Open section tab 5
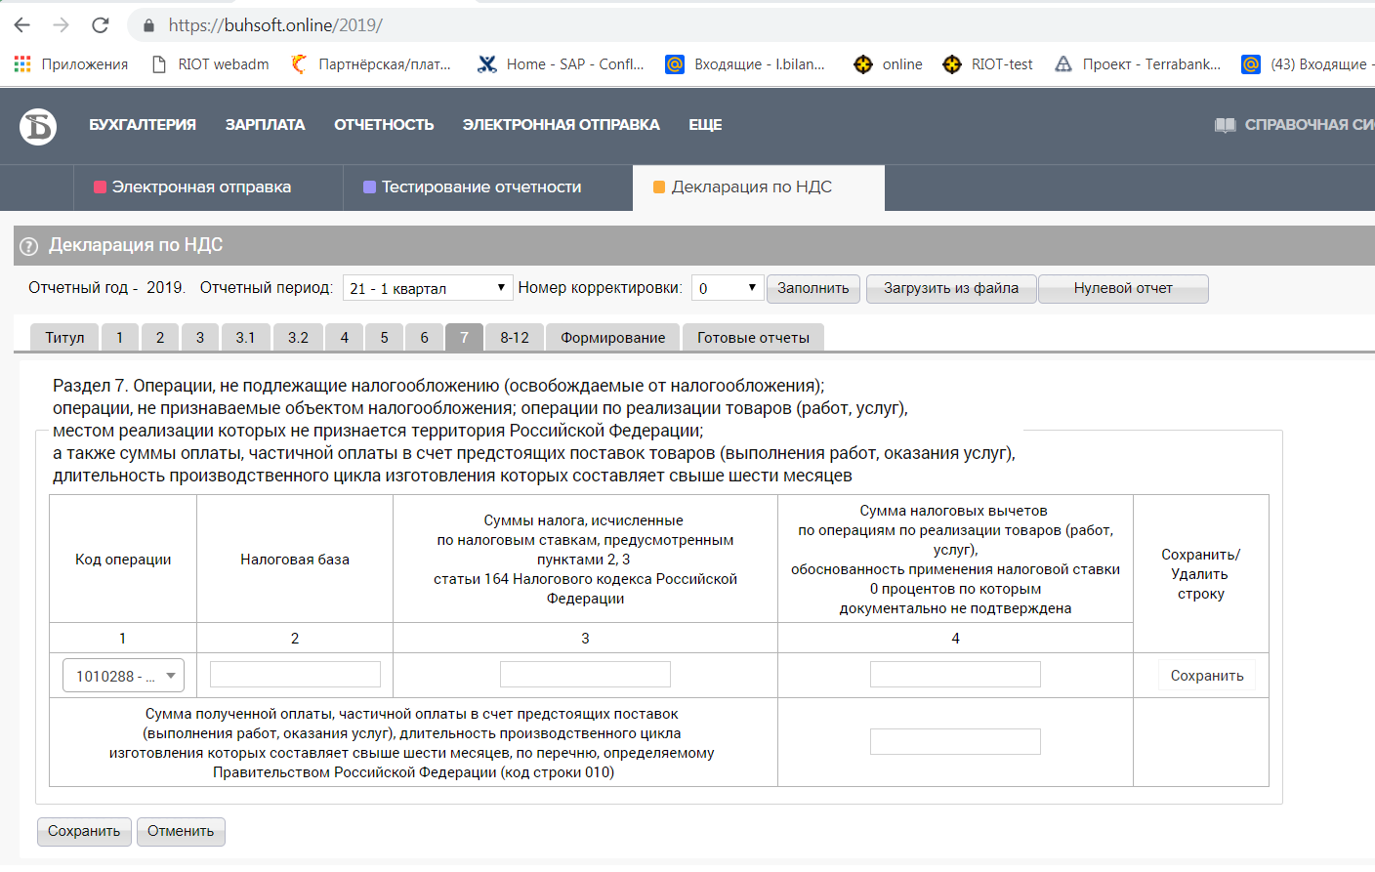The height and width of the screenshot is (872, 1375). pyautogui.click(x=384, y=337)
